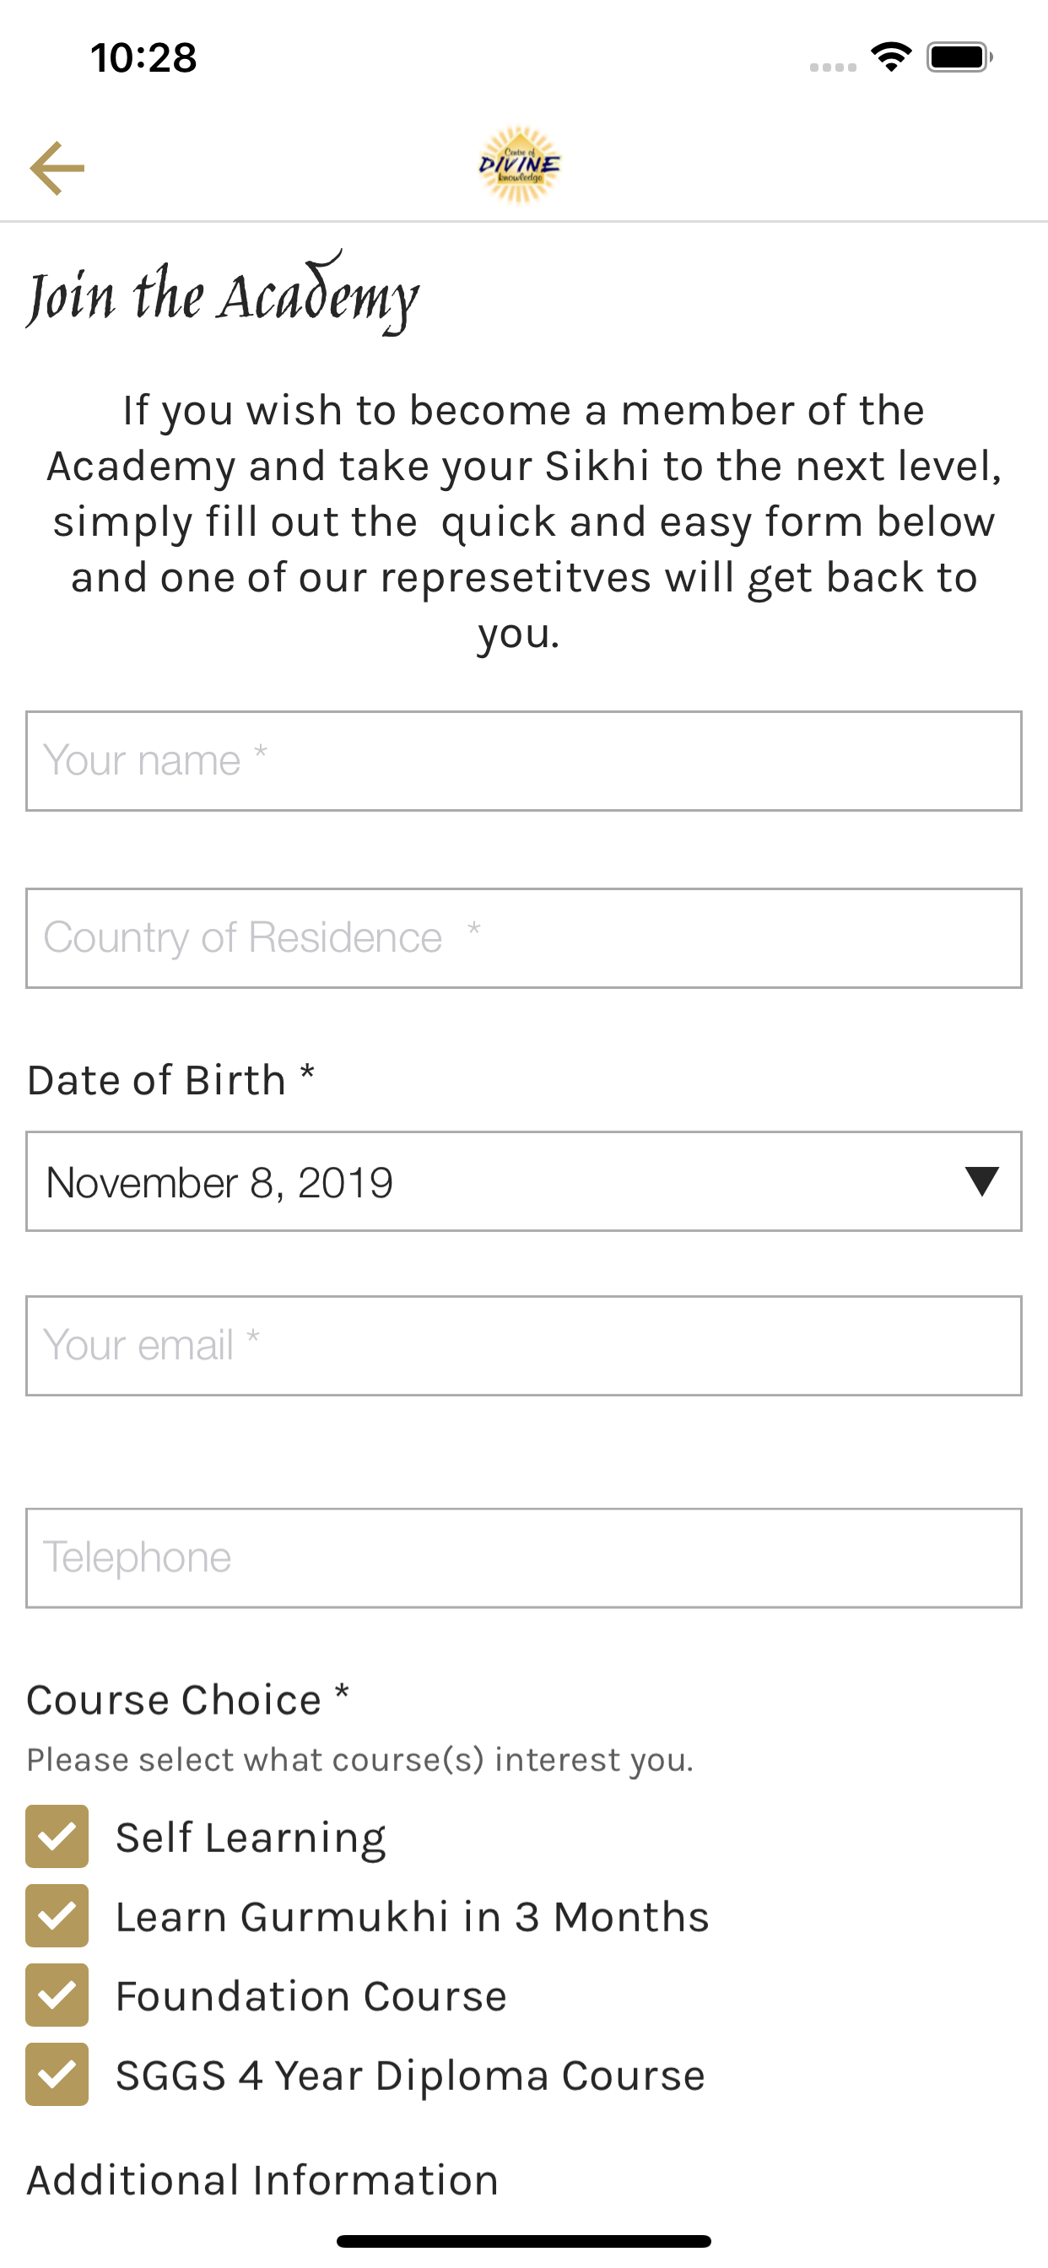
Task: Focus the Your name field
Action: click(x=524, y=761)
